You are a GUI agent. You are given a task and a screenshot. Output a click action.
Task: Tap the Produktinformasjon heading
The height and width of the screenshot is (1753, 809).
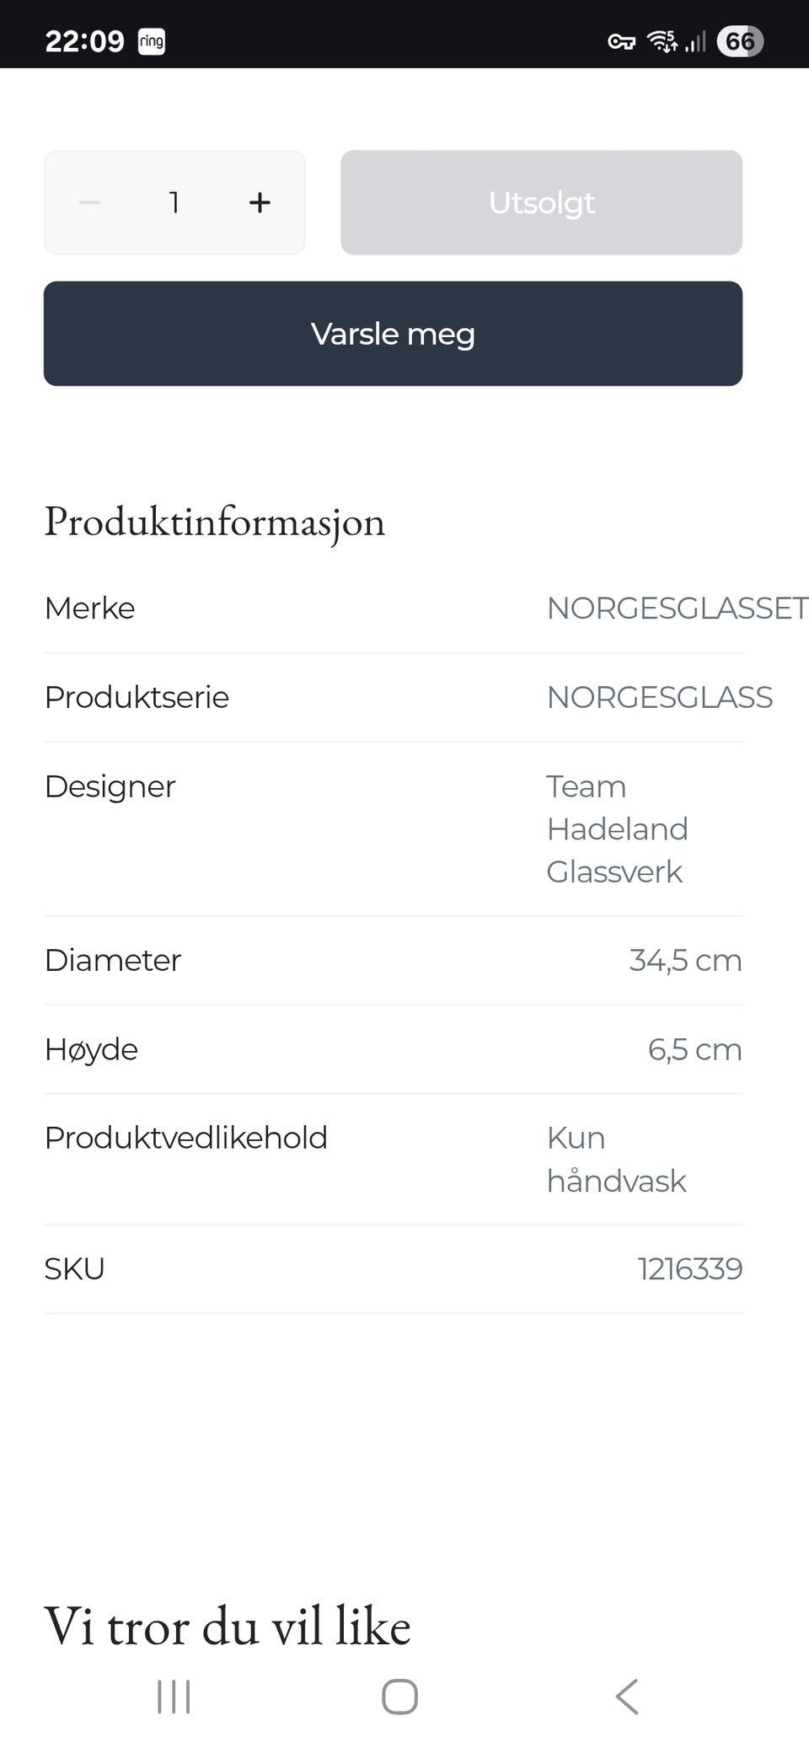[215, 521]
